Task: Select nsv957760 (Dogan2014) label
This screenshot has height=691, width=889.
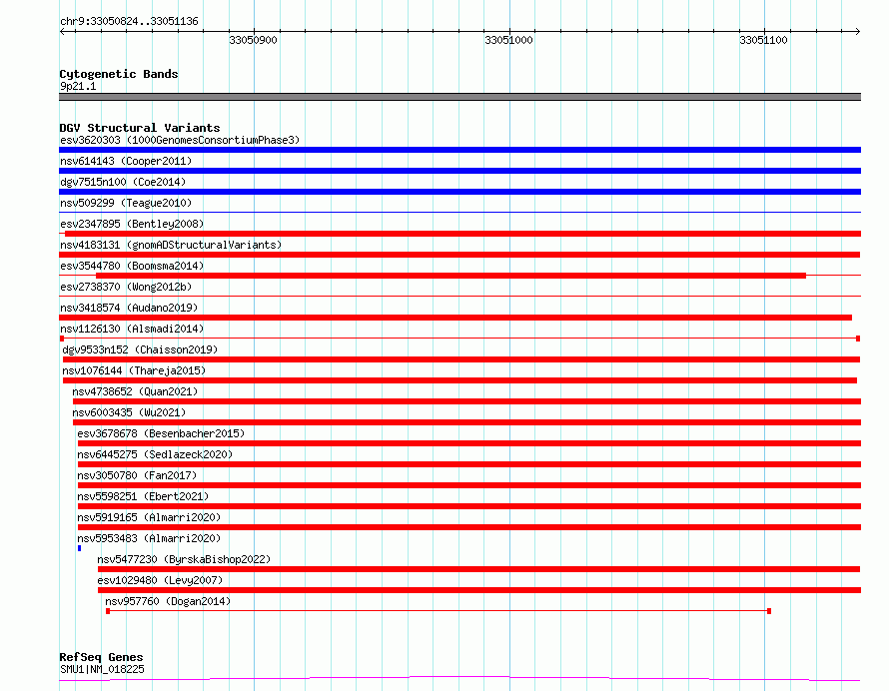Action: (x=168, y=601)
